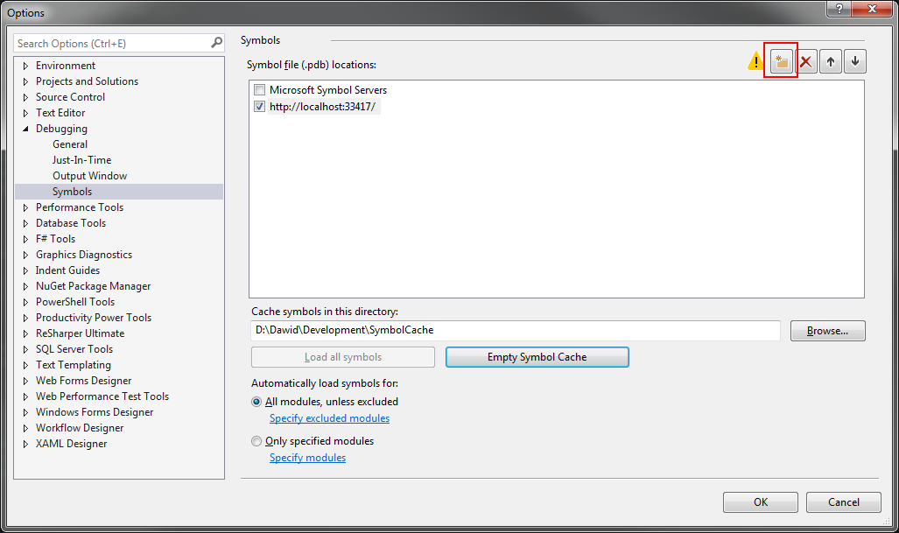Screen dimensions: 899x533
Task: Open the help question mark button
Action: 839,9
